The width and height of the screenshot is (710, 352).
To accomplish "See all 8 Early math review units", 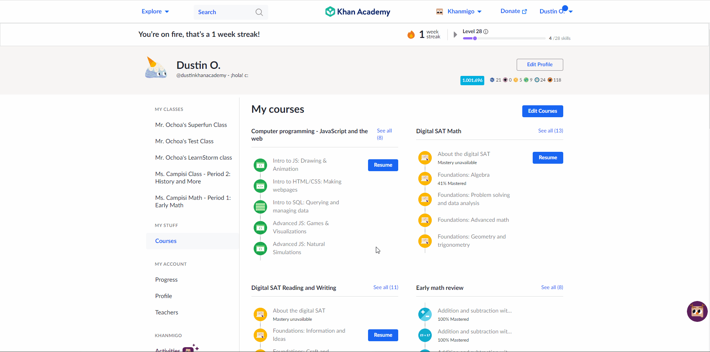I will tap(552, 287).
